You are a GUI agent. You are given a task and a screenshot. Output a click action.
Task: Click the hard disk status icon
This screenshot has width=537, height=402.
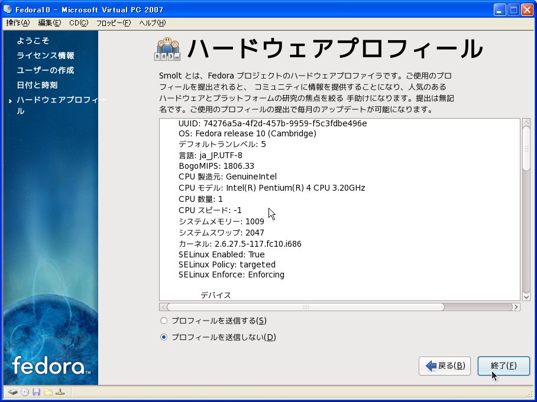[13, 392]
